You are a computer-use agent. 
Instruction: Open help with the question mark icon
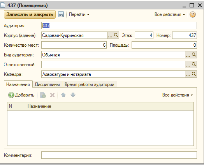point(193,14)
